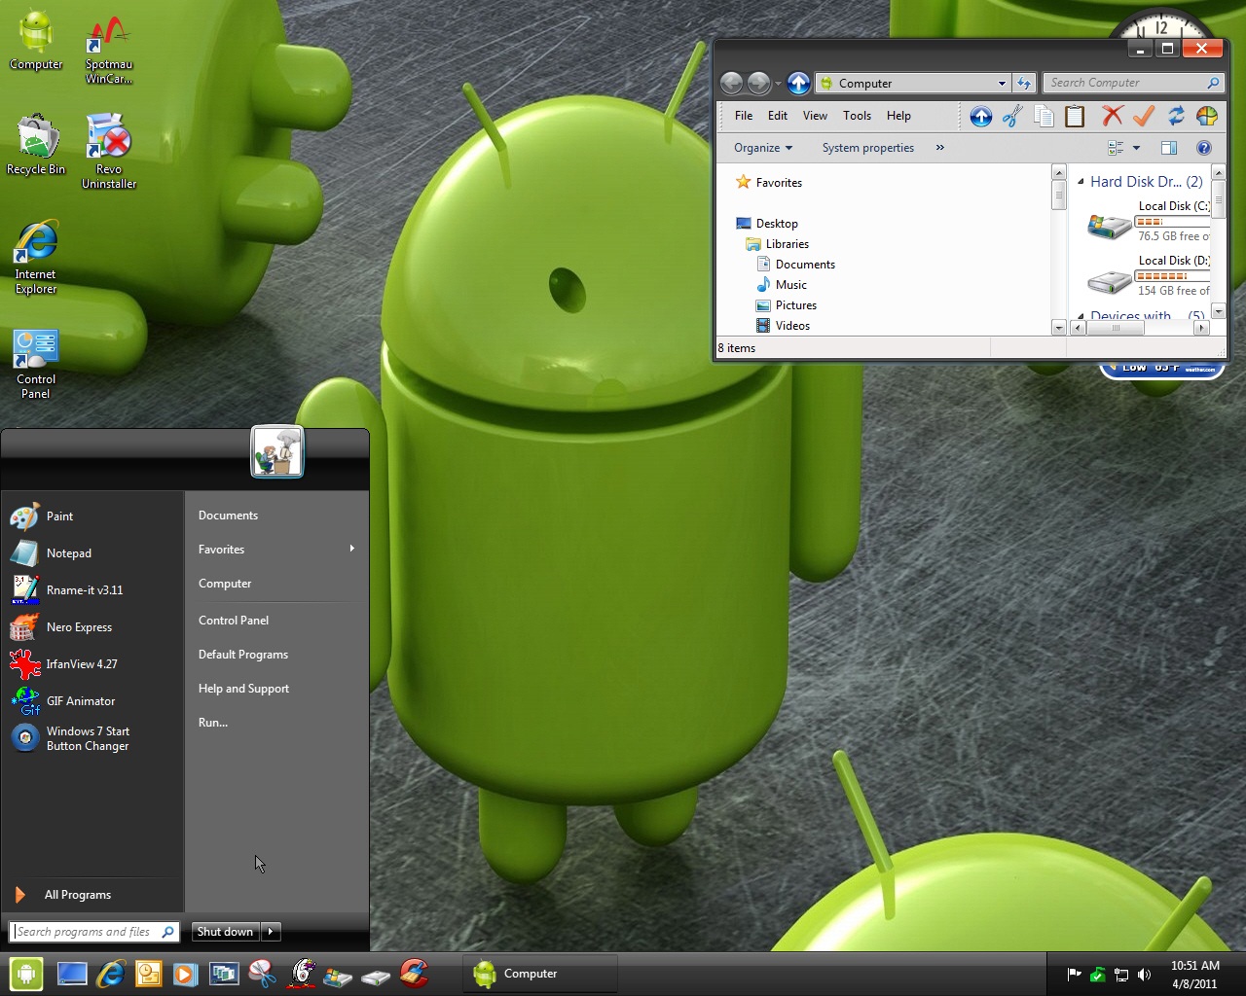Open the Organize dropdown menu
The width and height of the screenshot is (1246, 996).
tap(762, 148)
